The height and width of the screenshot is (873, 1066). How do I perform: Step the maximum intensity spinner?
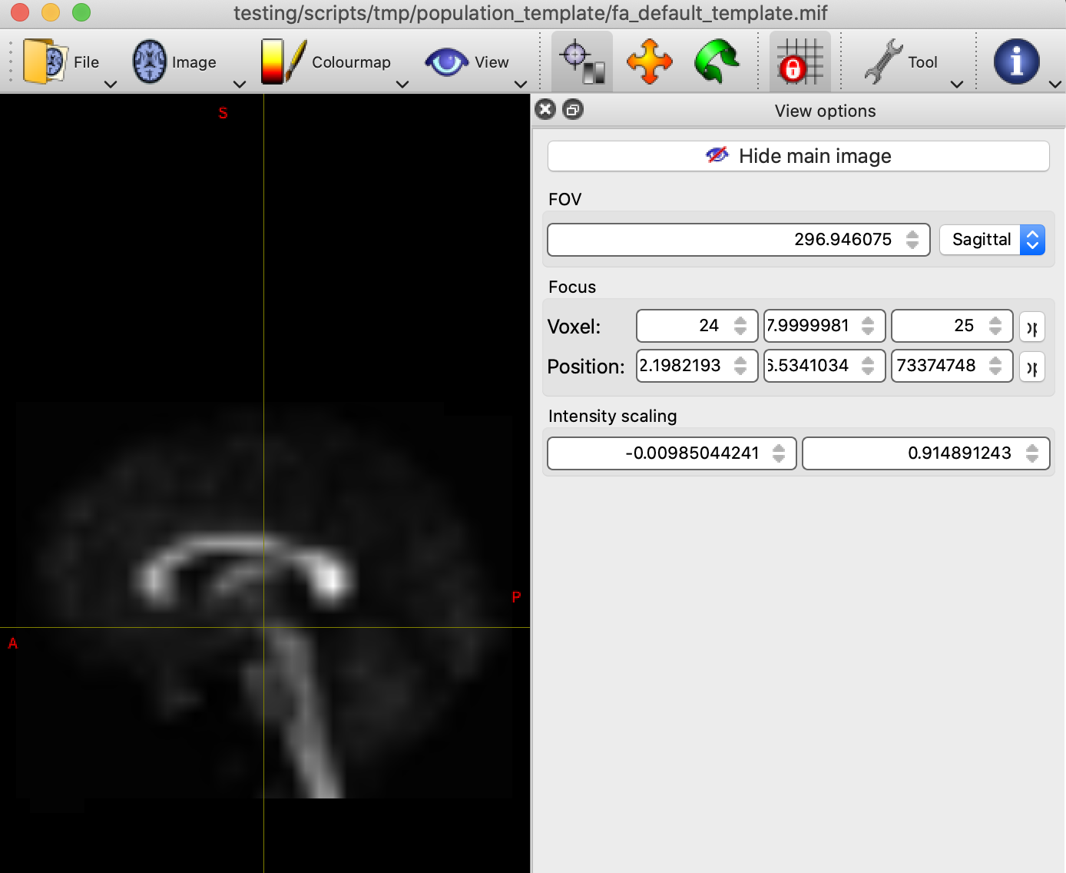tap(1032, 453)
